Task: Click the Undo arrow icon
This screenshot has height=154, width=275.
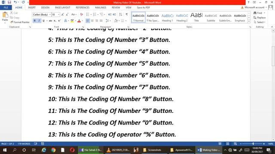Action: point(15,2)
